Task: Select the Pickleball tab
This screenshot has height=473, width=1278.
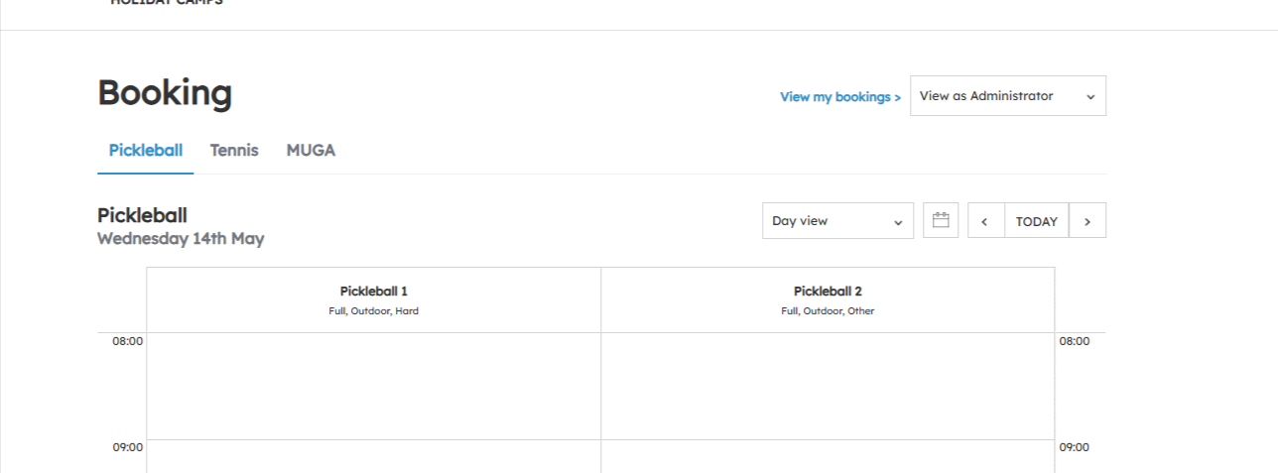Action: pyautogui.click(x=146, y=151)
